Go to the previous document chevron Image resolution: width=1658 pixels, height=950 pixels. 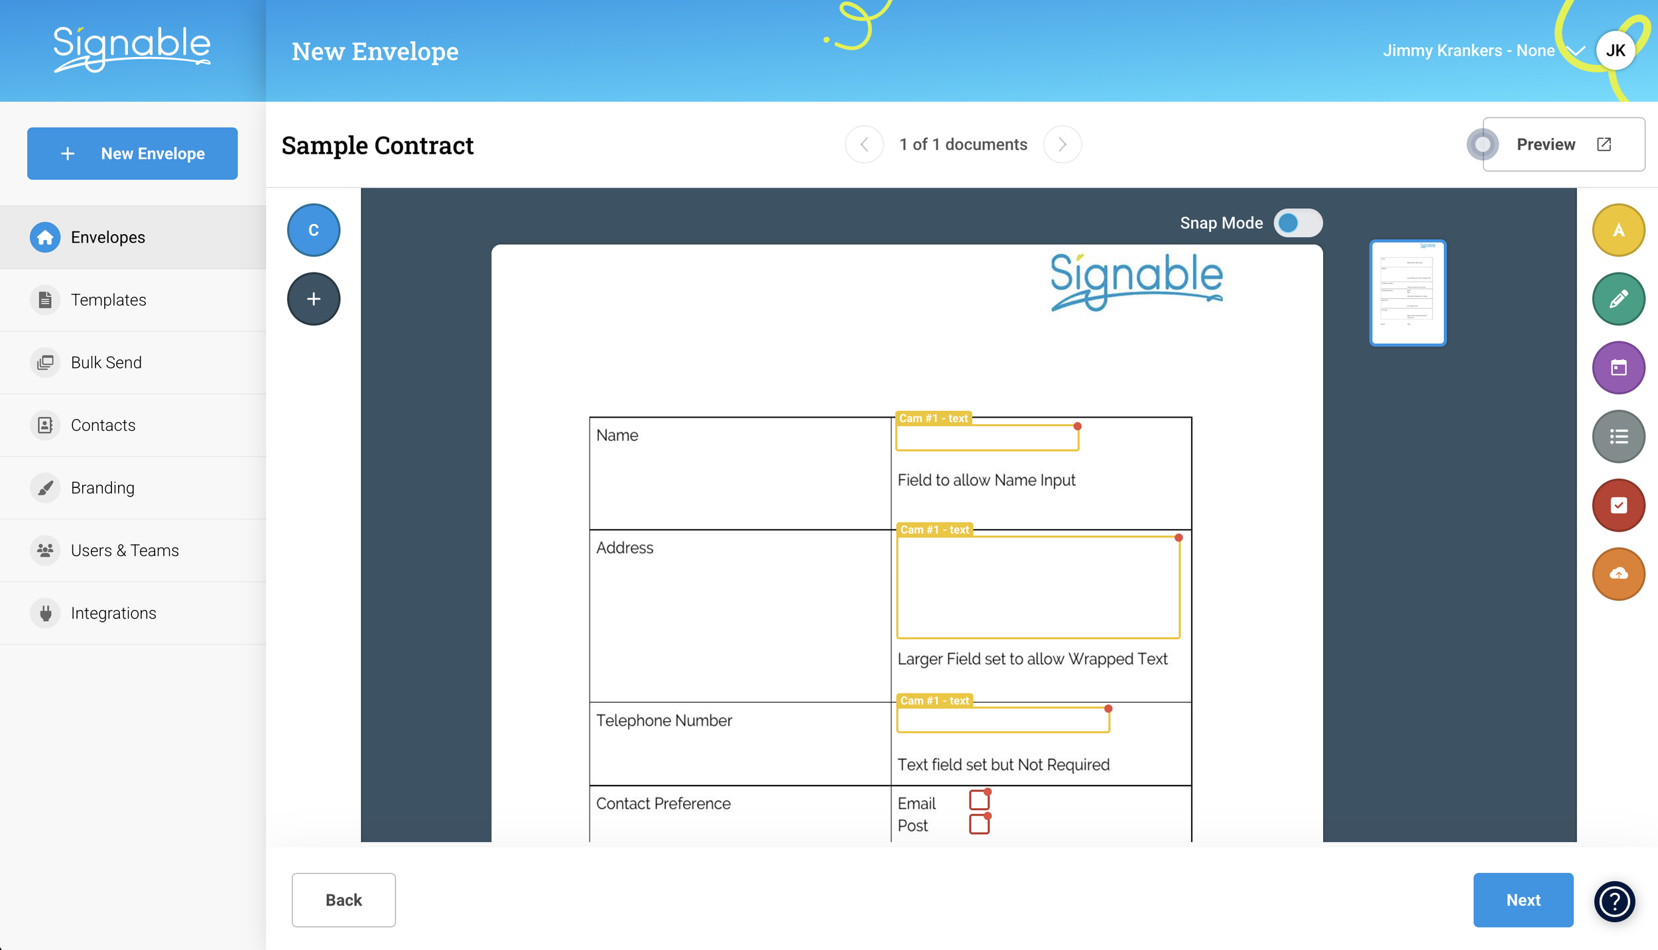click(864, 145)
